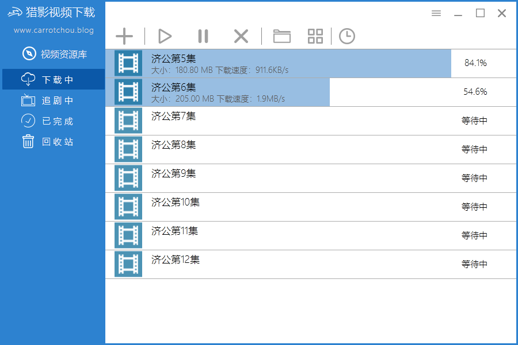Image resolution: width=518 pixels, height=345 pixels.
Task: Switch layout with the grid icon
Action: tap(315, 36)
